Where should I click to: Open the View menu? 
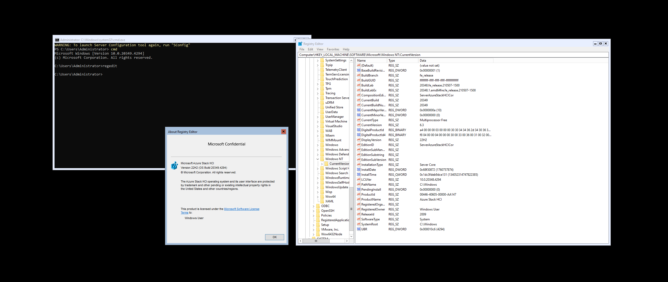point(320,49)
